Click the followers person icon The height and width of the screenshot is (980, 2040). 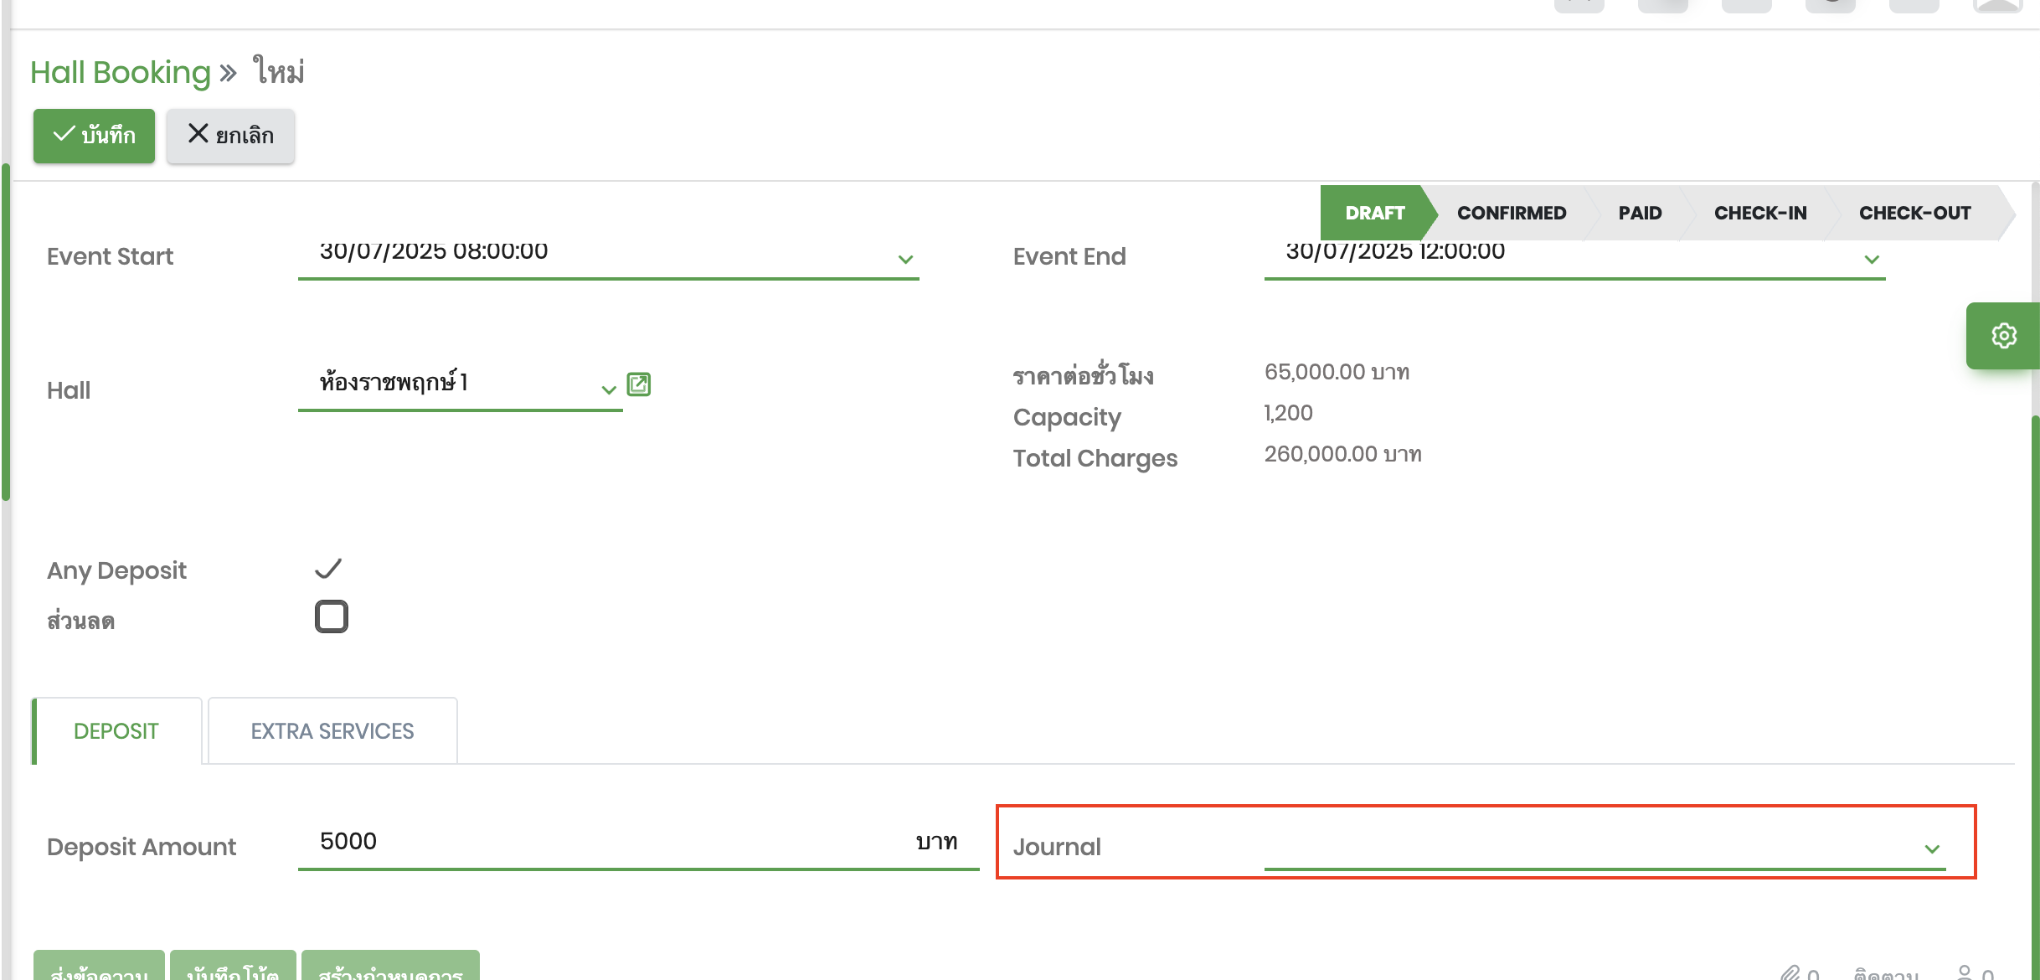click(1965, 973)
